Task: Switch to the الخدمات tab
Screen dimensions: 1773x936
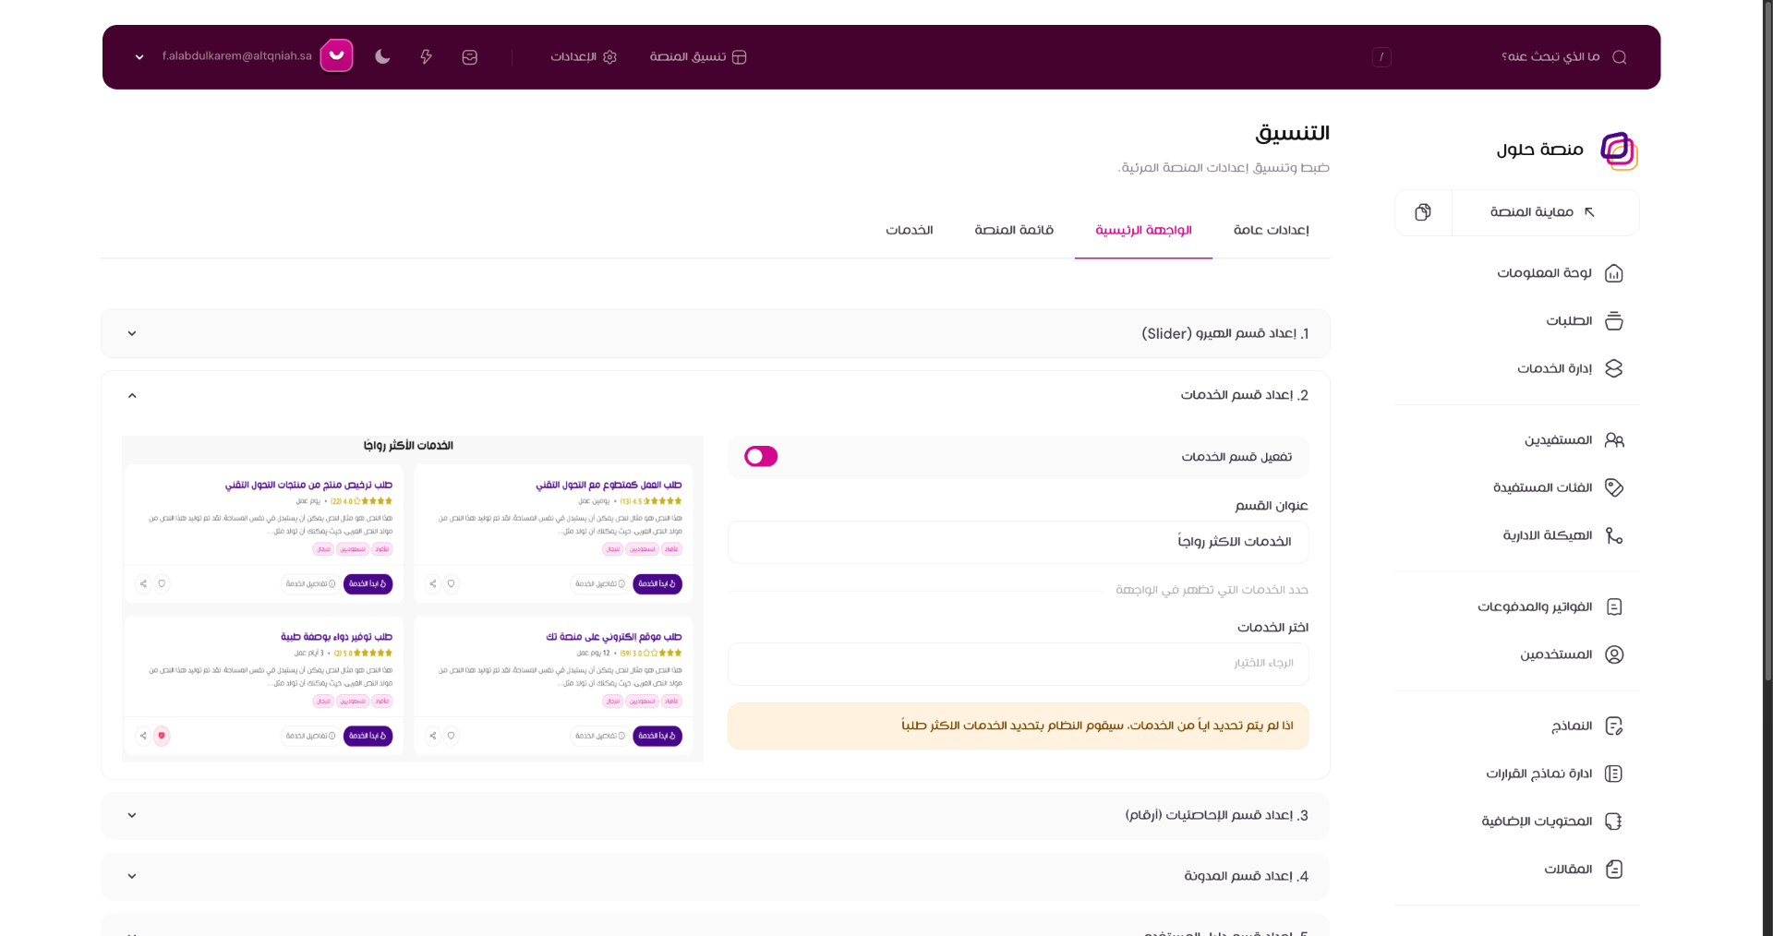Action: 909,230
